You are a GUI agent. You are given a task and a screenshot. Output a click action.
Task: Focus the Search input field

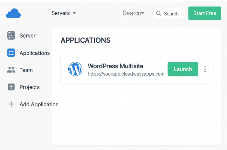(168, 13)
